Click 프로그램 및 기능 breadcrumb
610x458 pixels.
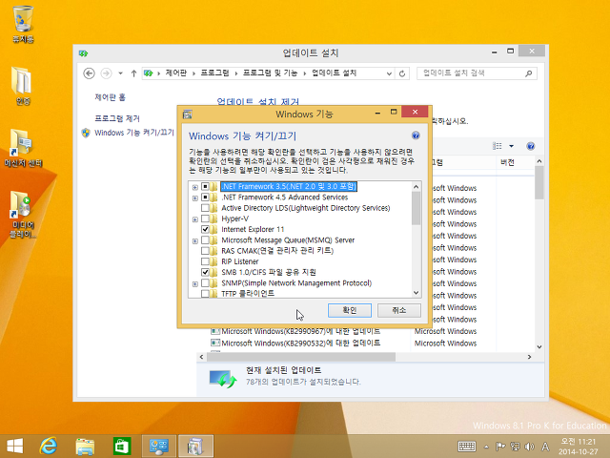[x=270, y=73]
